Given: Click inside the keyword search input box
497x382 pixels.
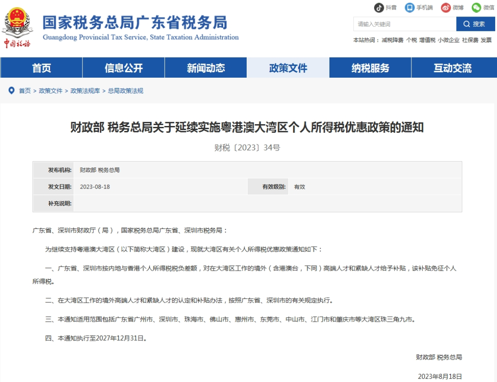Looking at the screenshot, I should (x=405, y=24).
